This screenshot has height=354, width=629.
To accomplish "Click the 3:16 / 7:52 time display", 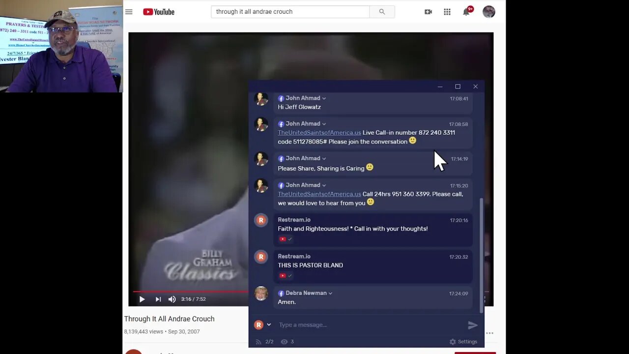I will [193, 299].
